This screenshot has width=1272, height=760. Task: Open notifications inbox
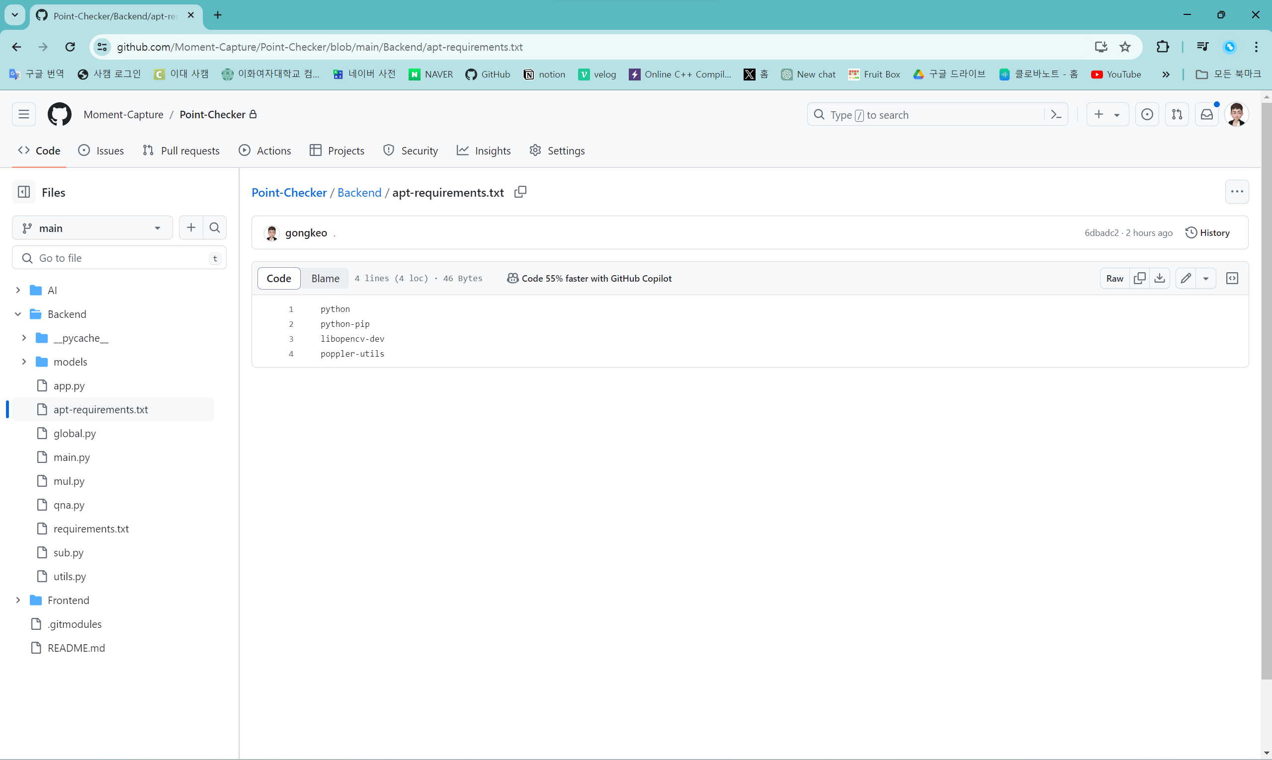tap(1207, 115)
